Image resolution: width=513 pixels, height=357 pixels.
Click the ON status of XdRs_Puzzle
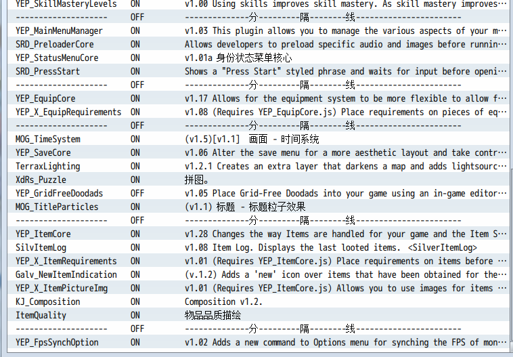pyautogui.click(x=135, y=180)
